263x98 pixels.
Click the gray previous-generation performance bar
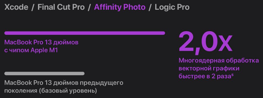click(x=44, y=73)
